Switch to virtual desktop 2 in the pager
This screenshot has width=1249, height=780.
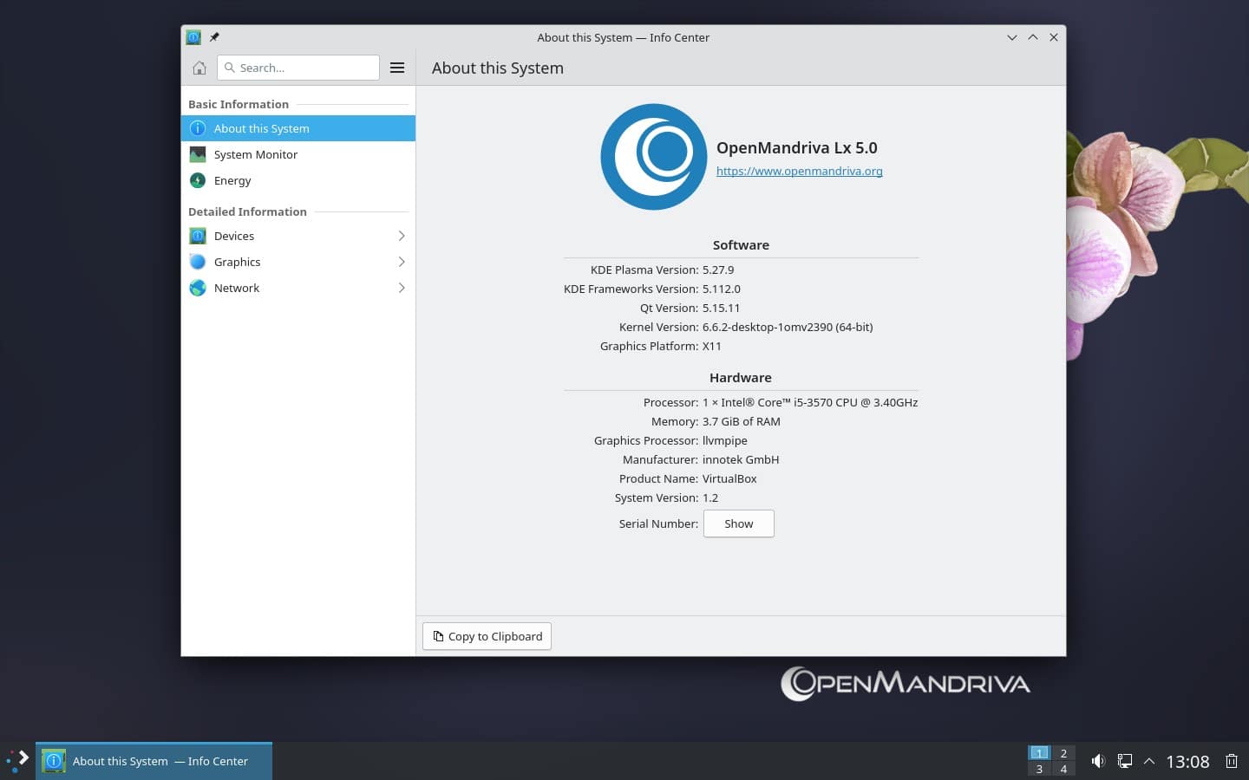pyautogui.click(x=1063, y=754)
